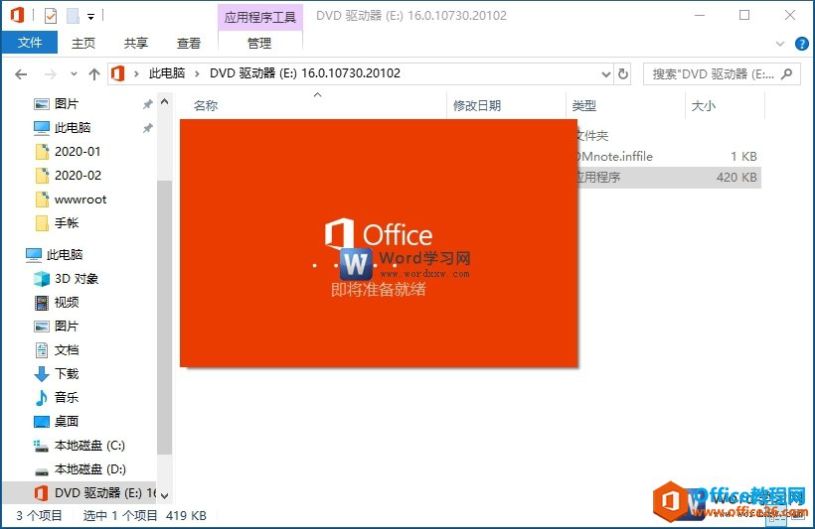Screen dimensions: 815x529
Task: Click the Properties checkmark icon in title bar
Action: click(x=51, y=16)
